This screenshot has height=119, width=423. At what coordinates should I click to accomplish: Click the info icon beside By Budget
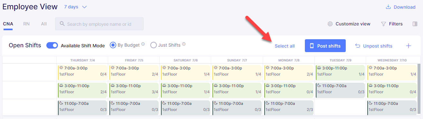tap(143, 44)
